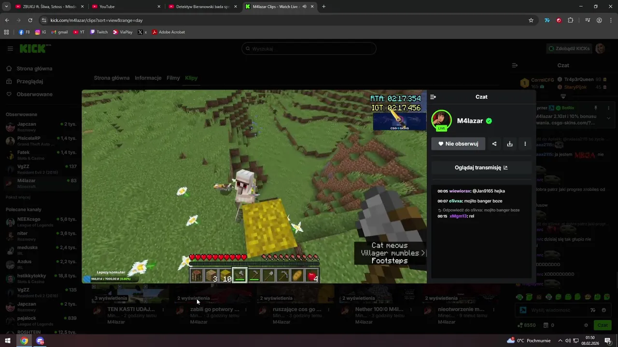The image size is (618, 347).
Task: Open Fatek followed channel
Action: pyautogui.click(x=41, y=155)
